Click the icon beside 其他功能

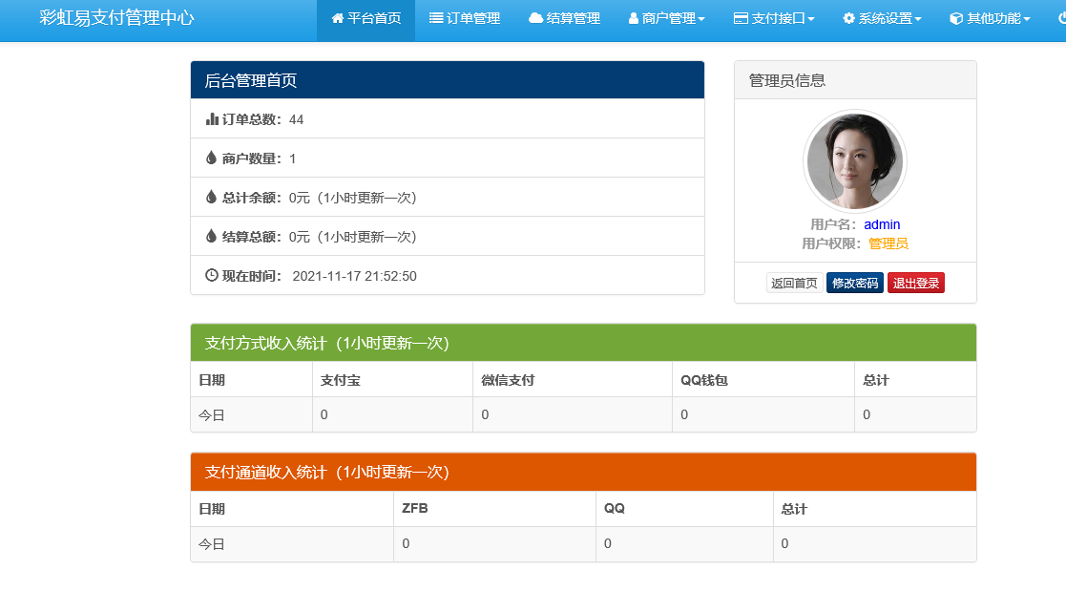(957, 19)
